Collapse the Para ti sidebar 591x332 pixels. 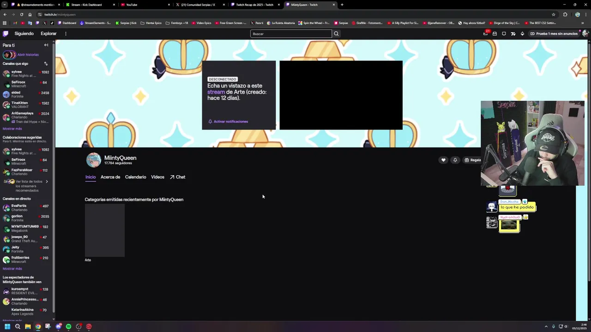click(46, 45)
